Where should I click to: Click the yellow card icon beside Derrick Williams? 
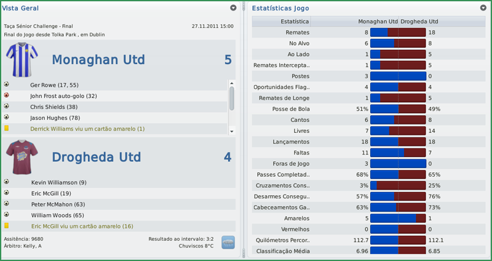coord(6,128)
